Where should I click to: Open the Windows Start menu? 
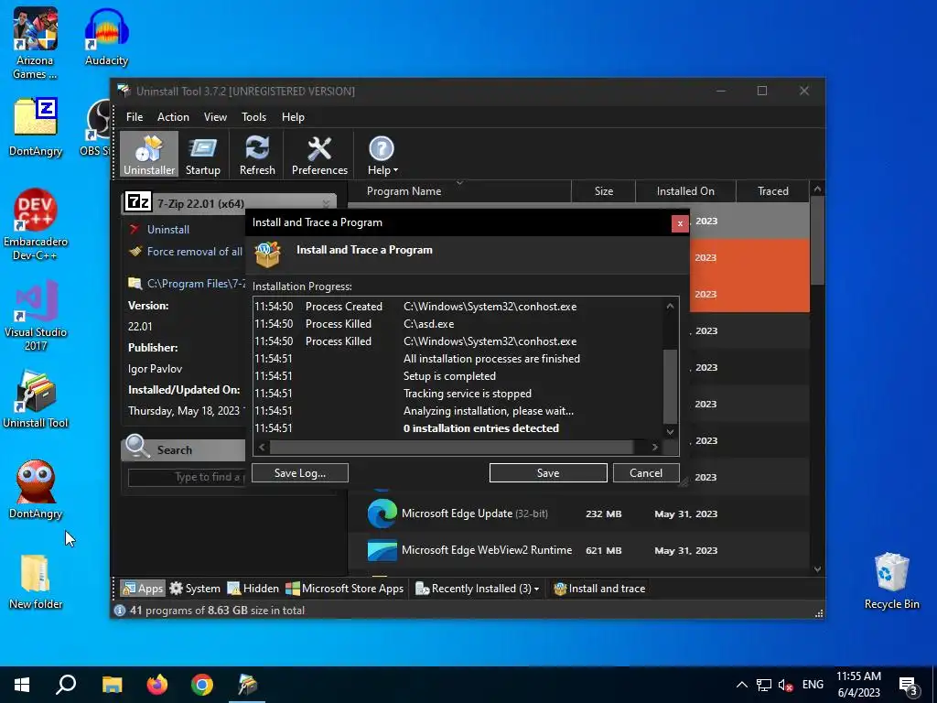coord(22,685)
